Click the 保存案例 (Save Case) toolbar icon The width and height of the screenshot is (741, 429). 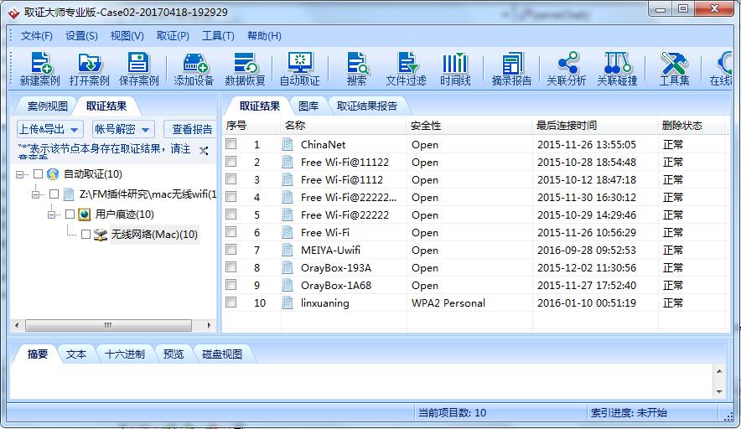138,69
